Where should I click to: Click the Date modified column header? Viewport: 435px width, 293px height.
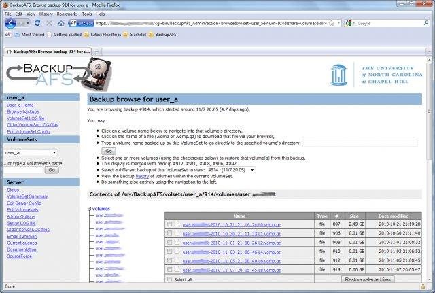point(394,216)
